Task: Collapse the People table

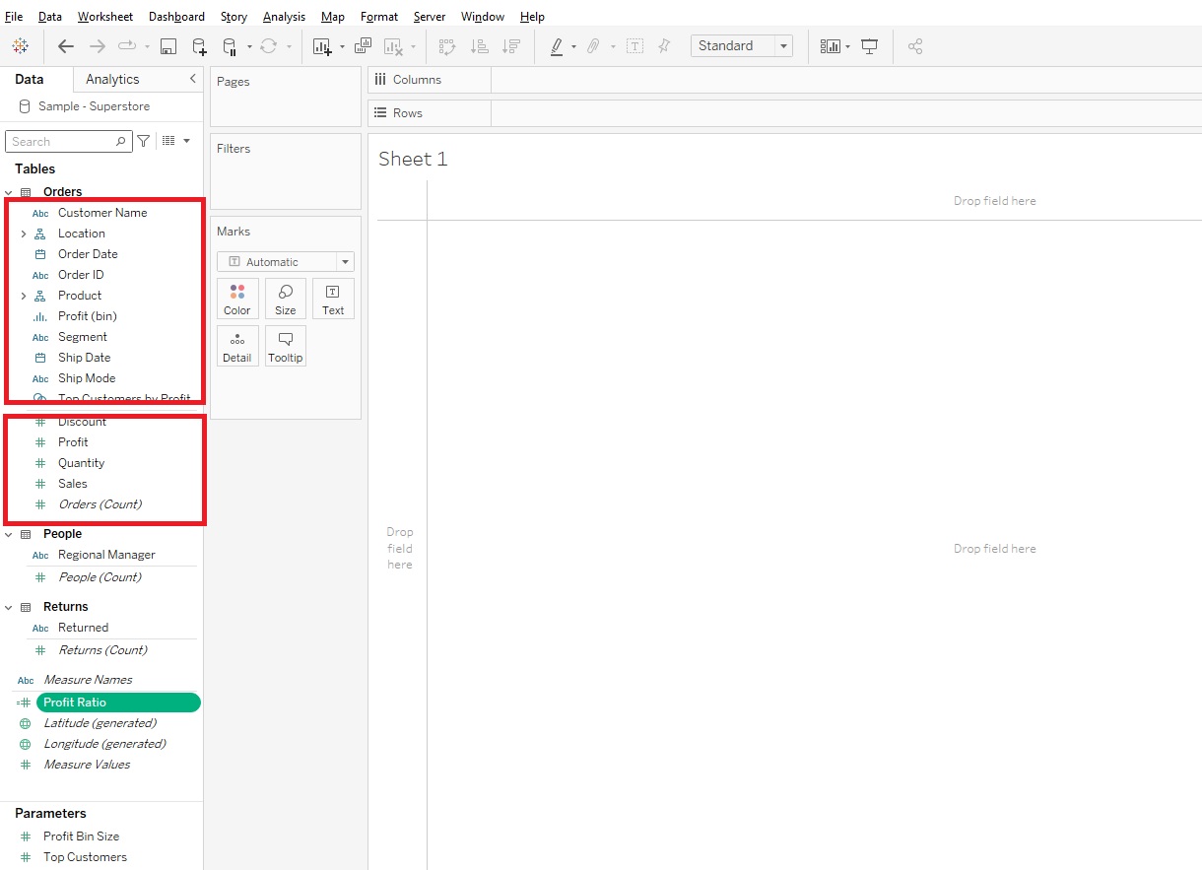Action: click(x=8, y=534)
